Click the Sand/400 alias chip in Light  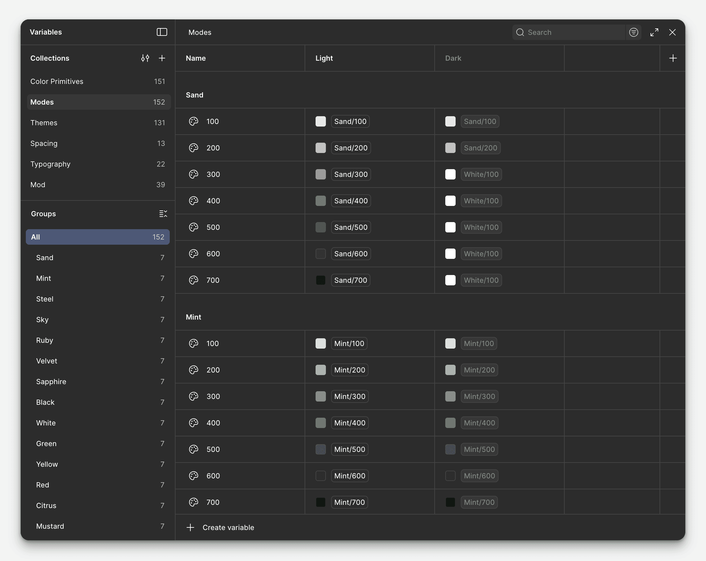pyautogui.click(x=351, y=201)
